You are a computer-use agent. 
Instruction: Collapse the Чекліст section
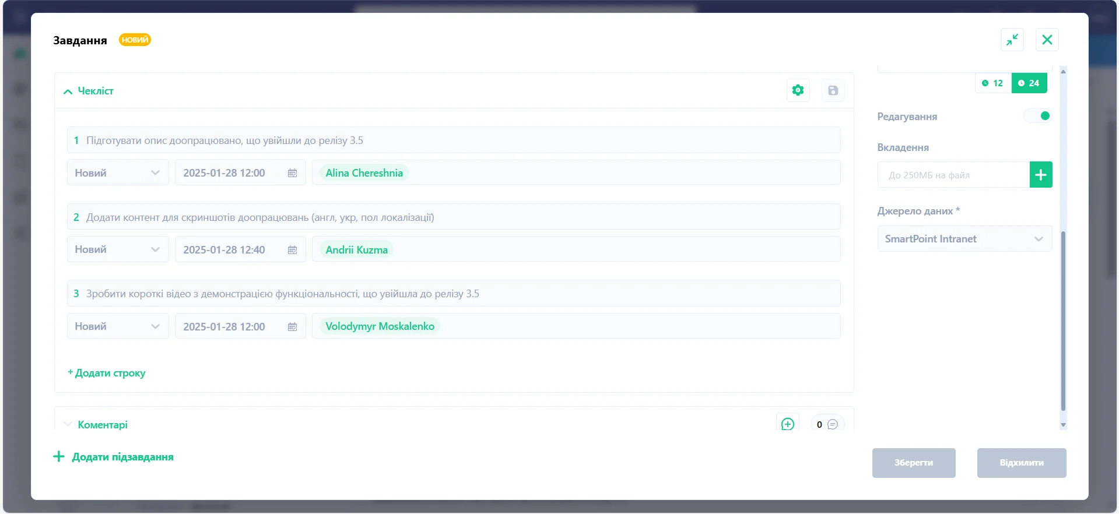coord(68,91)
